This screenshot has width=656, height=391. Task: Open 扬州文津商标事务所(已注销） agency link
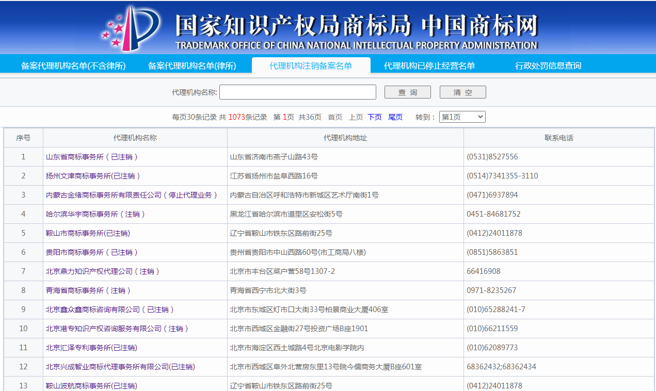(x=93, y=176)
